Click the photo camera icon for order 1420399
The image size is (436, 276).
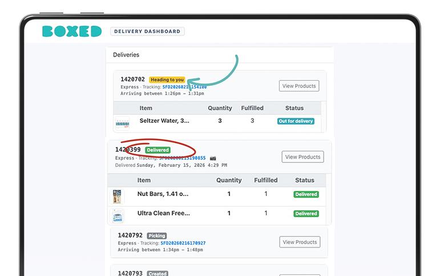click(x=213, y=158)
